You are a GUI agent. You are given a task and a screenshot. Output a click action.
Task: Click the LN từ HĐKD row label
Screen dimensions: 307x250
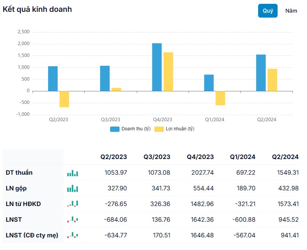point(23,204)
